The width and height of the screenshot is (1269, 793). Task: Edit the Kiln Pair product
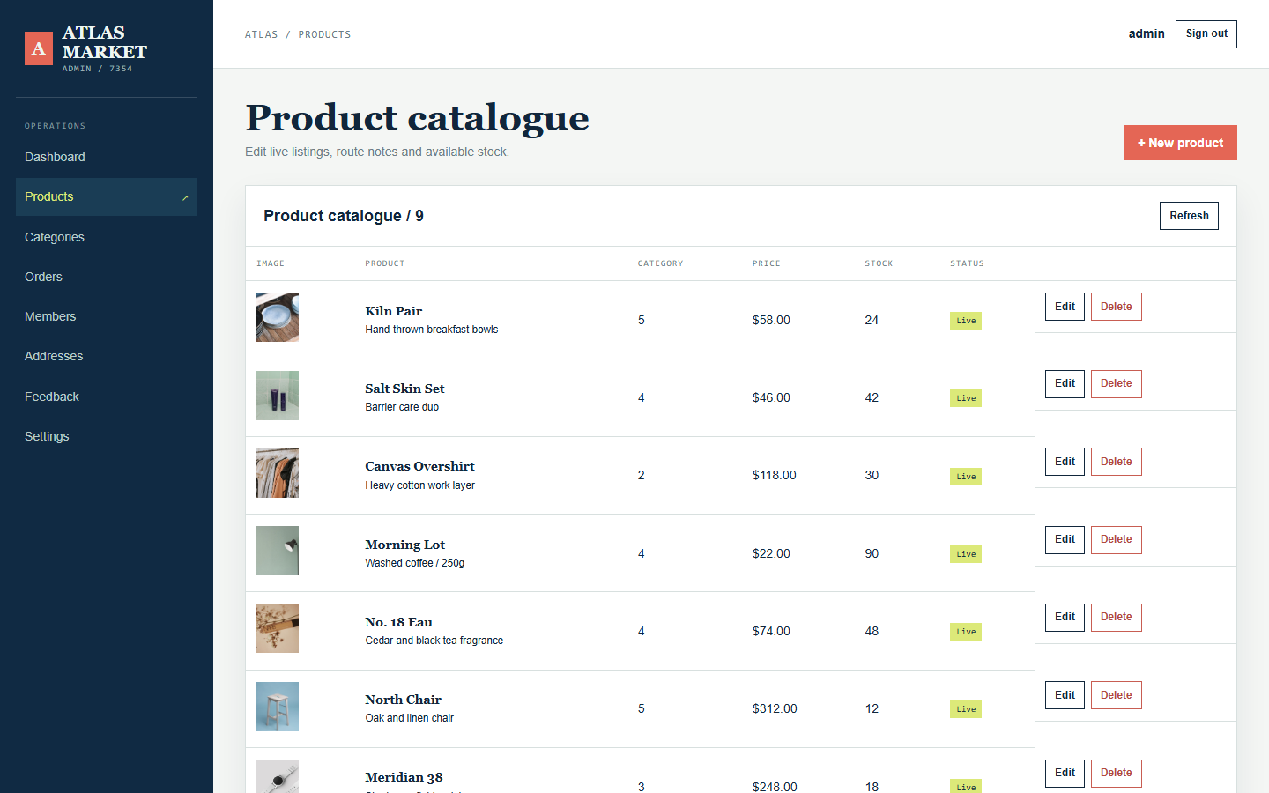click(x=1065, y=307)
